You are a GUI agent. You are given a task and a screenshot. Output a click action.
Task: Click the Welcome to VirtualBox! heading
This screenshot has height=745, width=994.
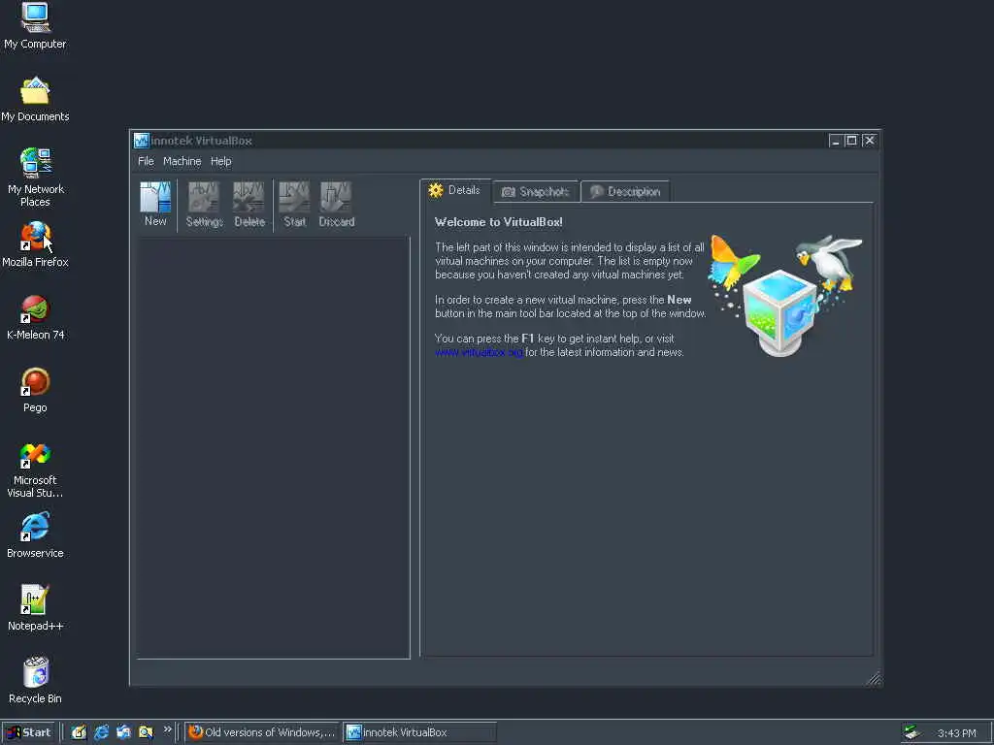click(x=498, y=222)
